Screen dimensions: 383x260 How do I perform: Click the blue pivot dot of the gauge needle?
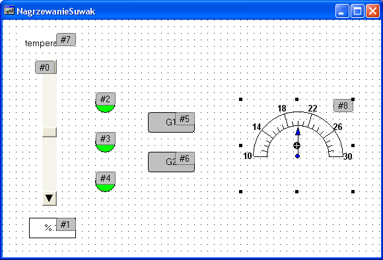click(x=297, y=156)
